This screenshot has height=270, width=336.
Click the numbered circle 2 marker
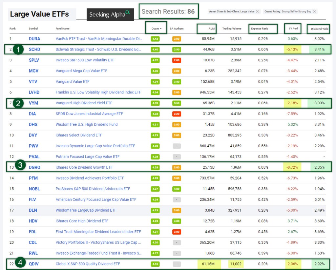point(19,103)
